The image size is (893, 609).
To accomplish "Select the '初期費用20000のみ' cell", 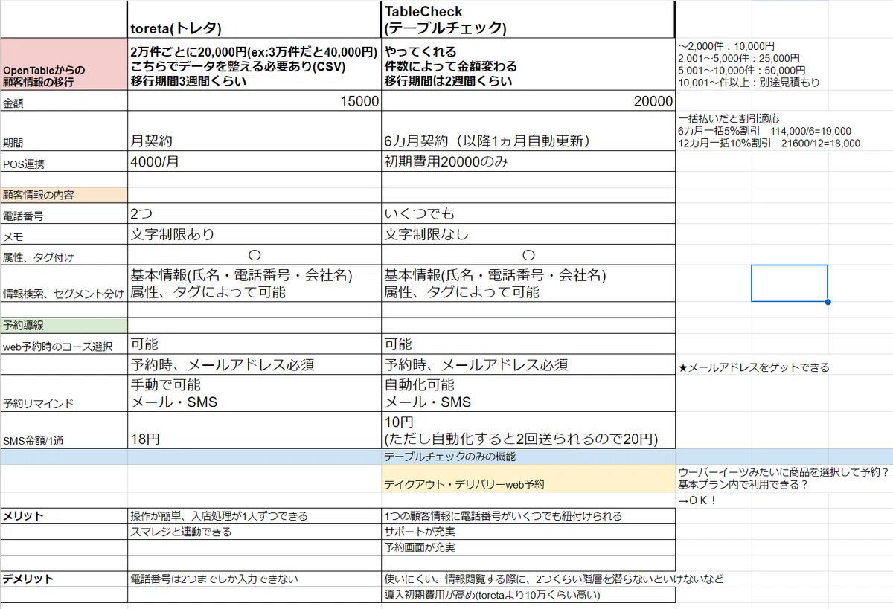I will point(528,161).
